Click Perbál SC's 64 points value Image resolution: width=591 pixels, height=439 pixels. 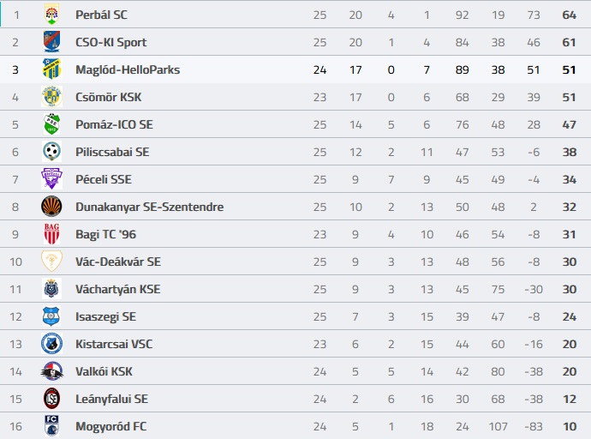pos(569,15)
